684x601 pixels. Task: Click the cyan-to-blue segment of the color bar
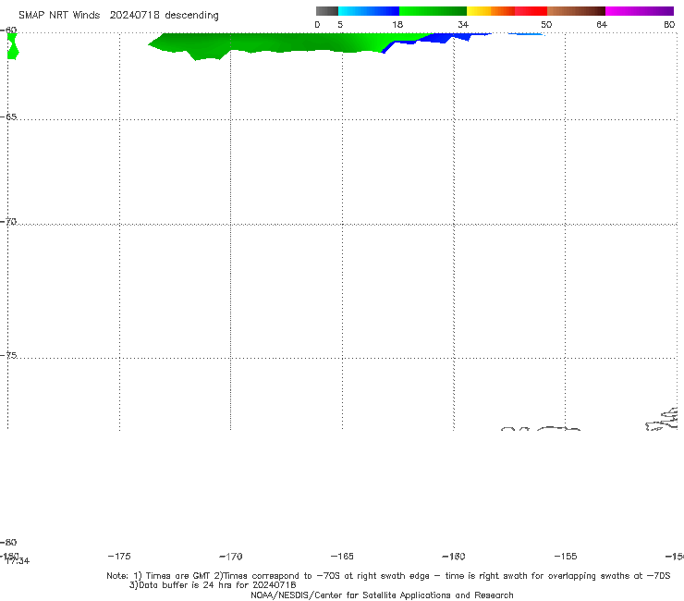[x=369, y=11]
